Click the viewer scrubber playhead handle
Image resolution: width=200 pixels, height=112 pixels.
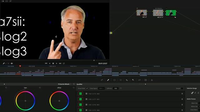pyautogui.click(x=94, y=60)
